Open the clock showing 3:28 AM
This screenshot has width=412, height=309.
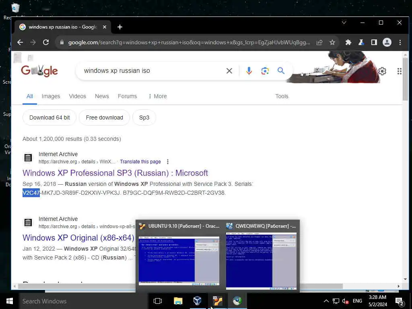coord(377,301)
